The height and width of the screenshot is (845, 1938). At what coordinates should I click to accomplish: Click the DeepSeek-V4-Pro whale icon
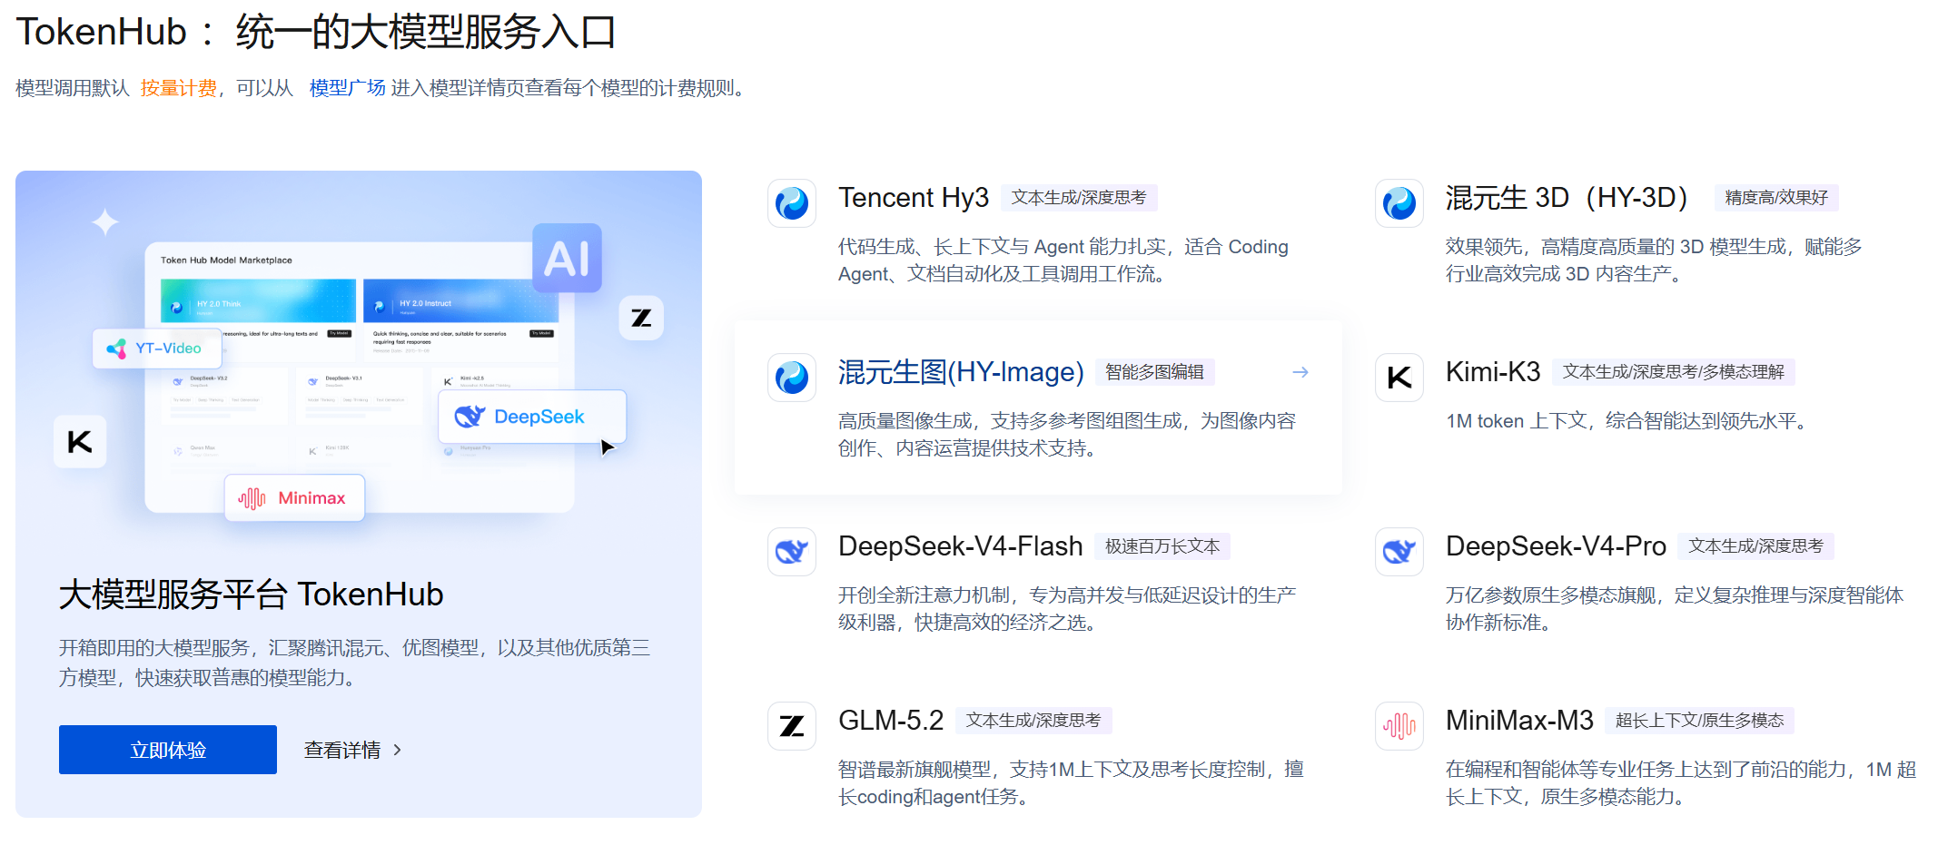pyautogui.click(x=1399, y=551)
